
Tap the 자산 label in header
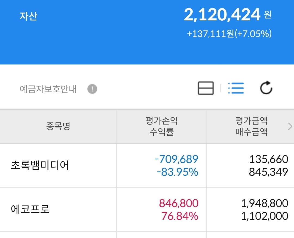click(28, 16)
